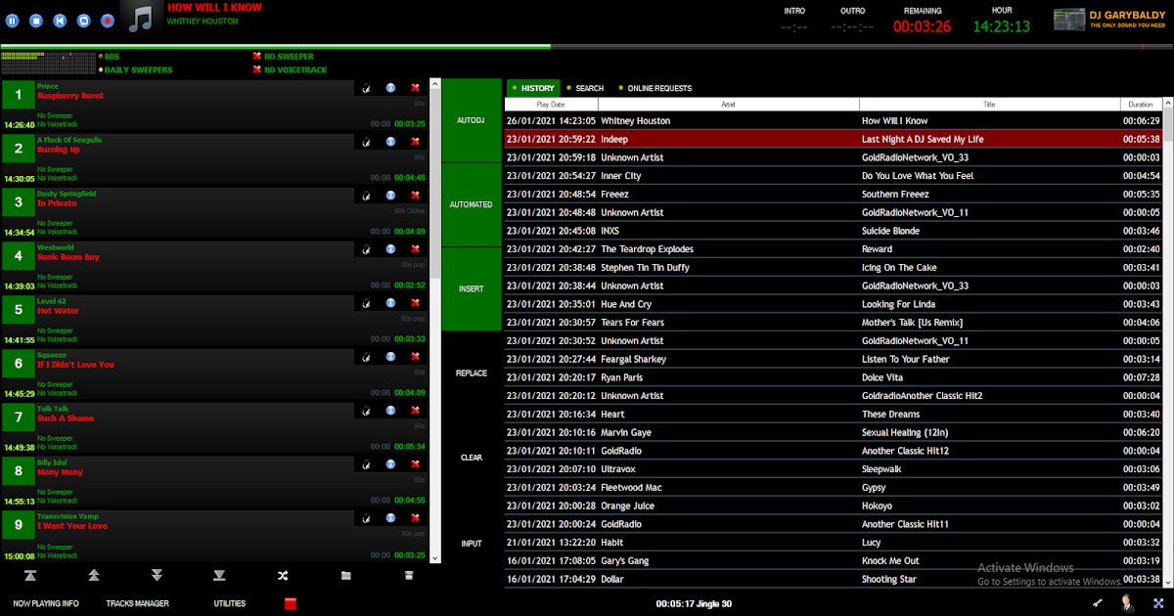
Task: Cue Raspberry Beret with its headphone icon
Action: click(366, 87)
